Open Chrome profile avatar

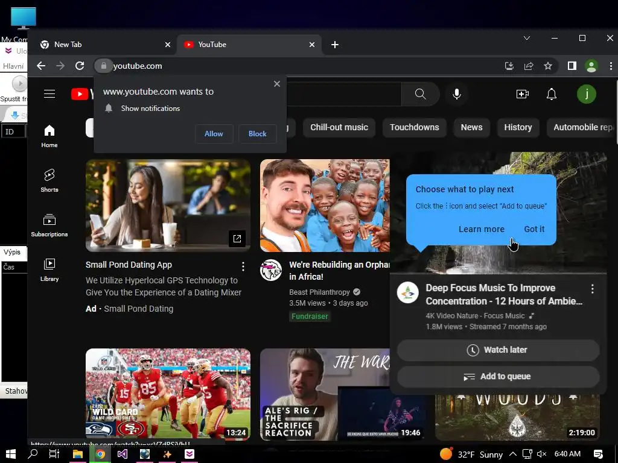[591, 66]
